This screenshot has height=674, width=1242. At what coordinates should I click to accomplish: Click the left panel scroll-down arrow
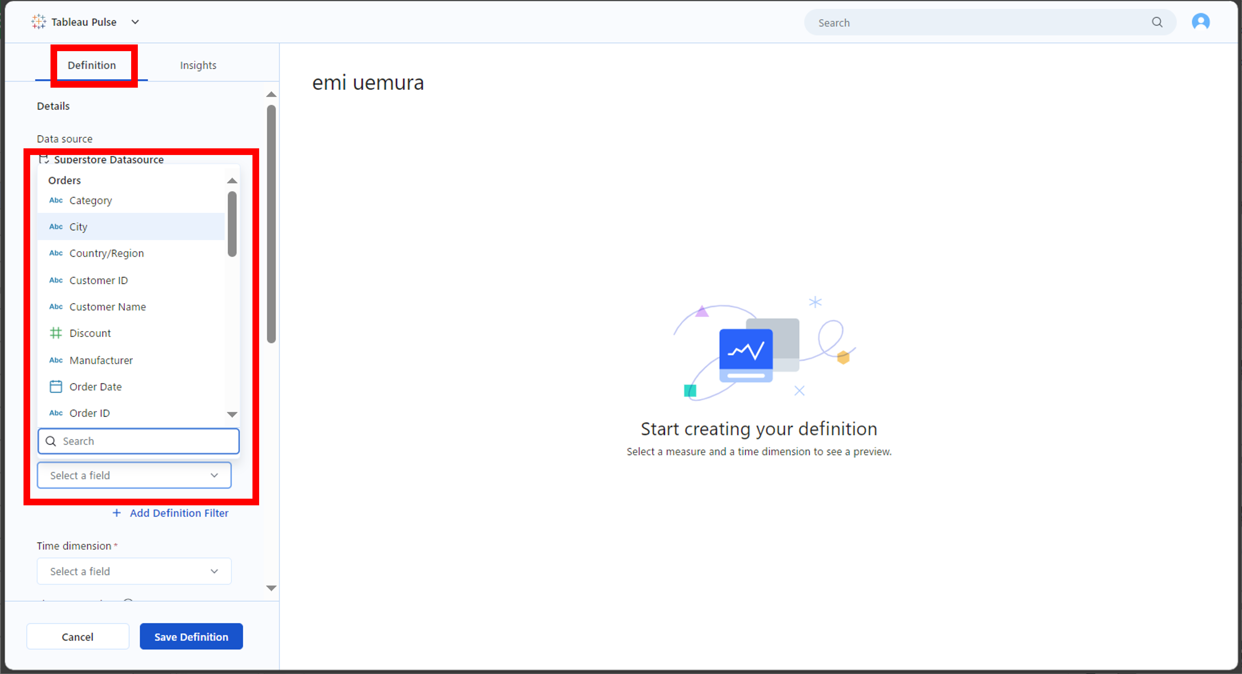tap(272, 588)
